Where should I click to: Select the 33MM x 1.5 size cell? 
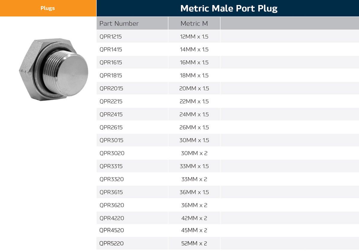194,166
